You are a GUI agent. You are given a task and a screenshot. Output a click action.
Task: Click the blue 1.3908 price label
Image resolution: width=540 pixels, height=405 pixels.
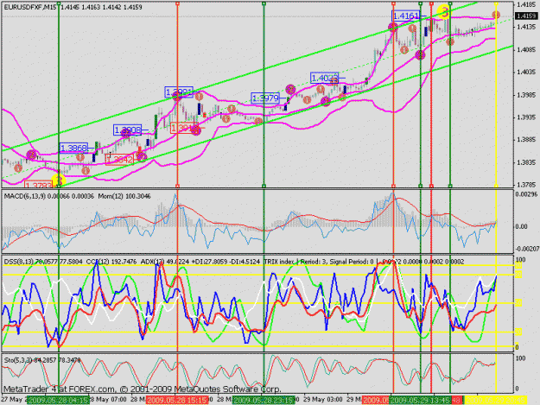[127, 130]
